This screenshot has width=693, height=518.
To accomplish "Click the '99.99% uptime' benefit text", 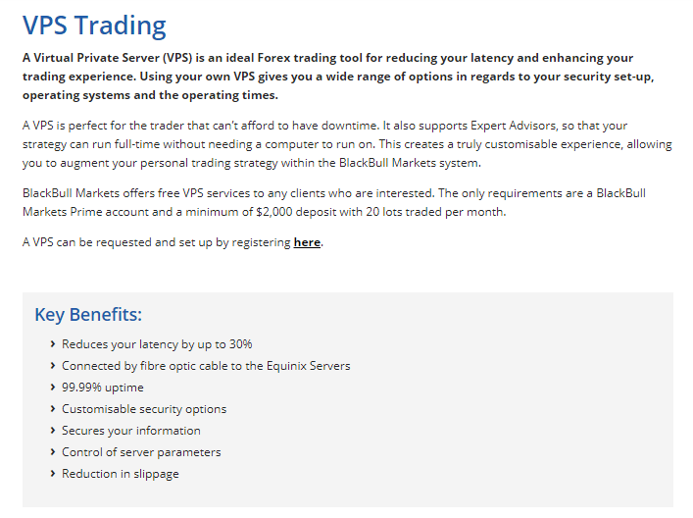I will coord(103,388).
